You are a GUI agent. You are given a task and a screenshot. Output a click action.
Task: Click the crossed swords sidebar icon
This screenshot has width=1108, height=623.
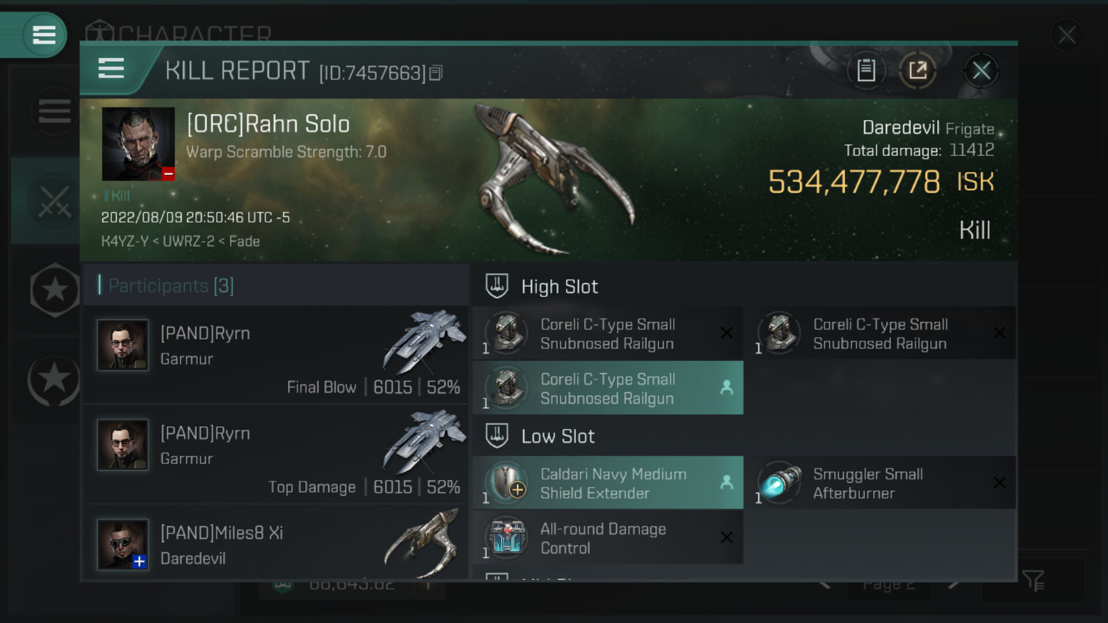[54, 201]
